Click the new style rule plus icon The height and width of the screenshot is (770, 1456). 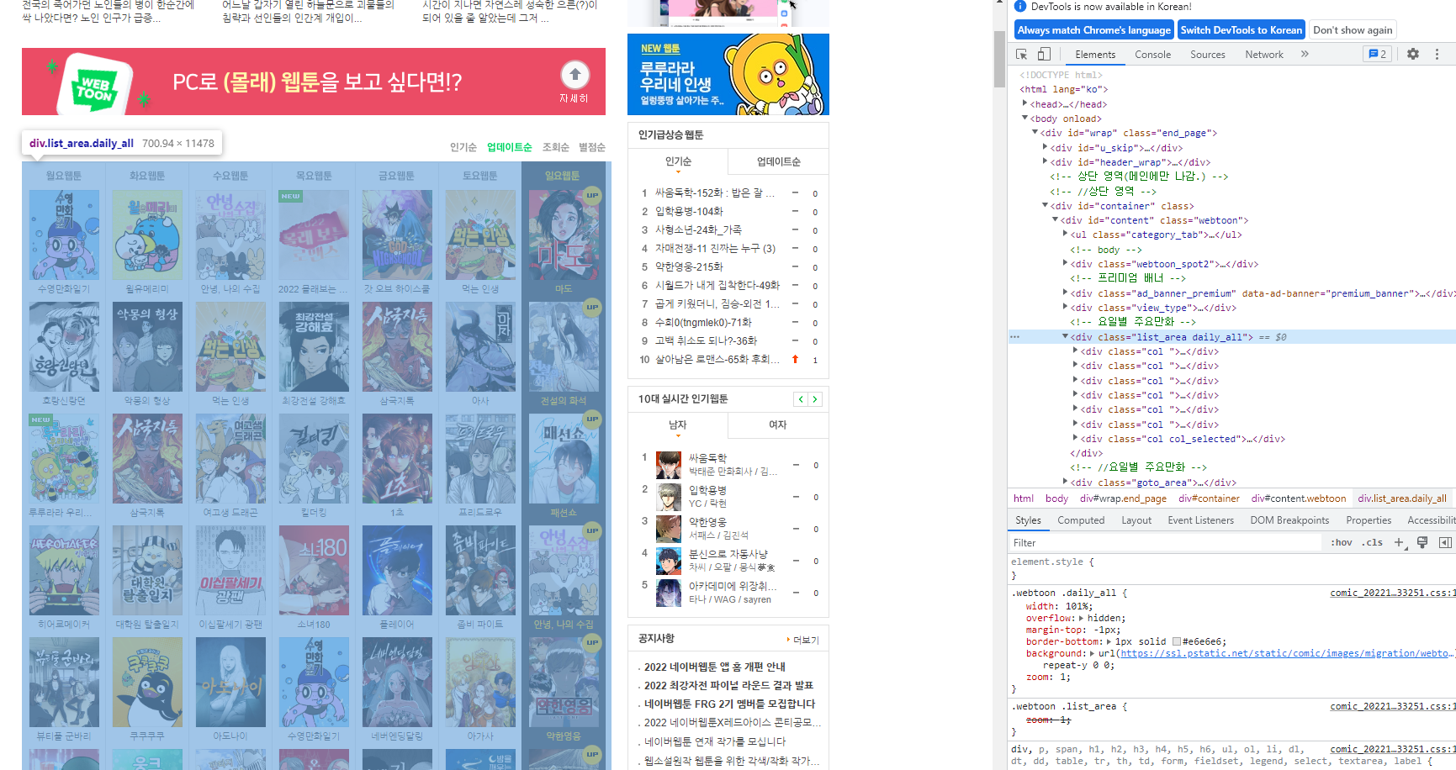click(x=1399, y=542)
